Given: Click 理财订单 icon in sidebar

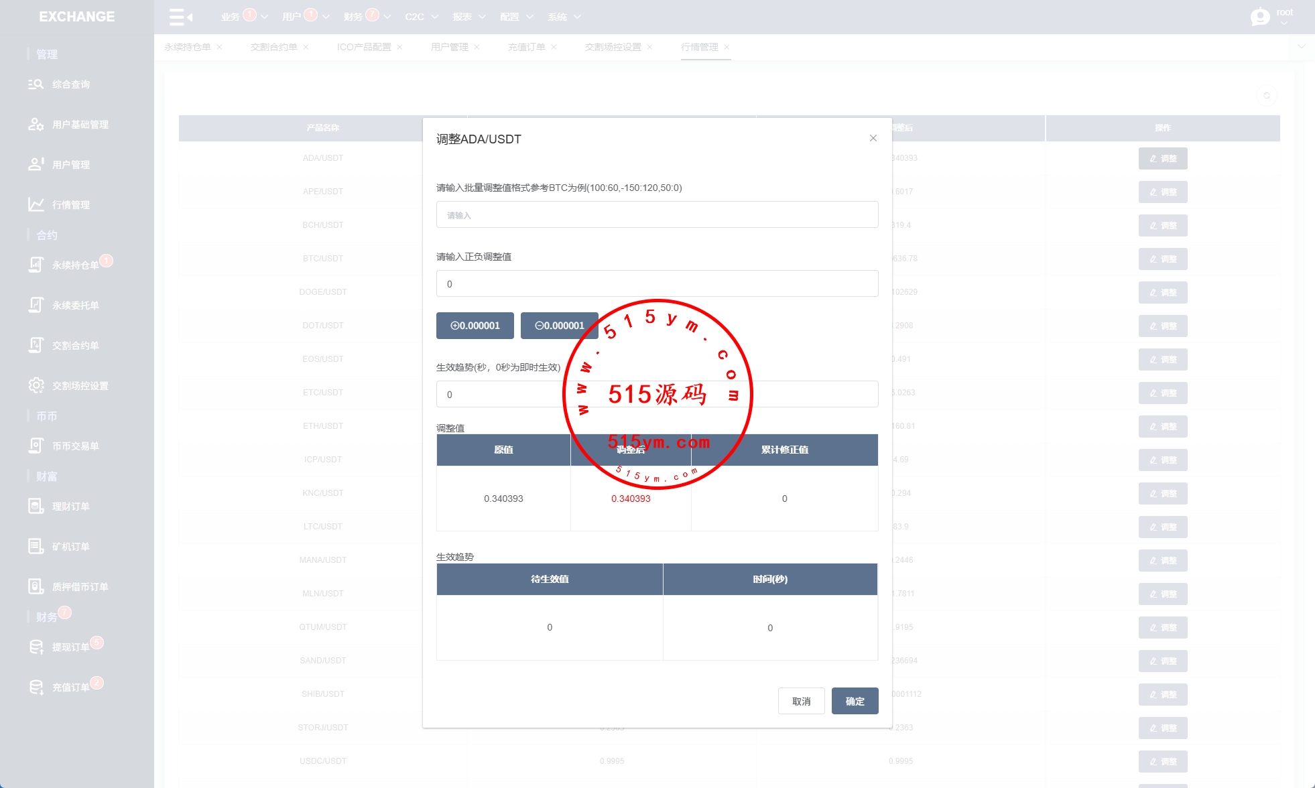Looking at the screenshot, I should tap(36, 506).
